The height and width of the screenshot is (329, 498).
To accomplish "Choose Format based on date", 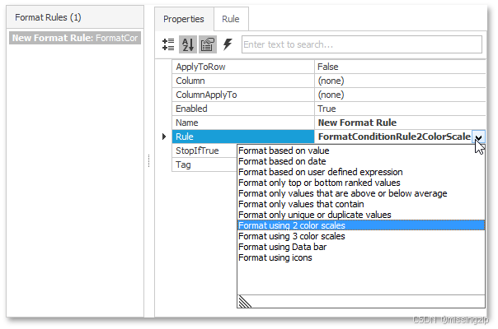I will click(361, 161).
